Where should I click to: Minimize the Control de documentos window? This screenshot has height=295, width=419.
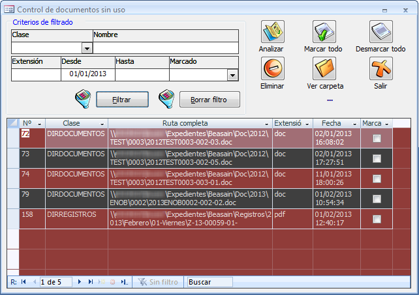click(384, 10)
